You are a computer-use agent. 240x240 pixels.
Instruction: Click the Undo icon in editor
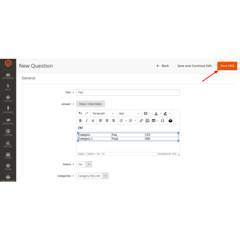[x=80, y=114]
